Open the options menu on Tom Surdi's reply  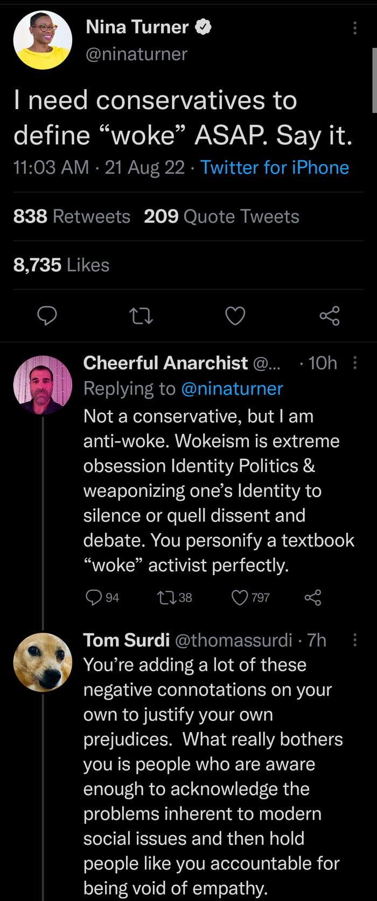click(x=355, y=640)
